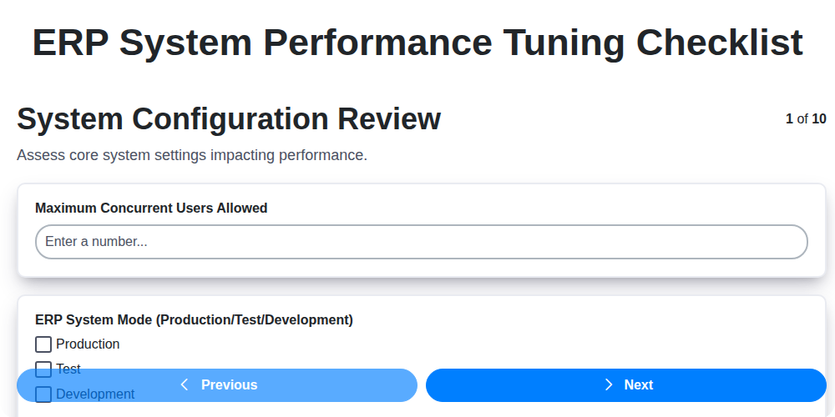This screenshot has width=835, height=417.
Task: Click the Test option label text
Action: point(68,368)
